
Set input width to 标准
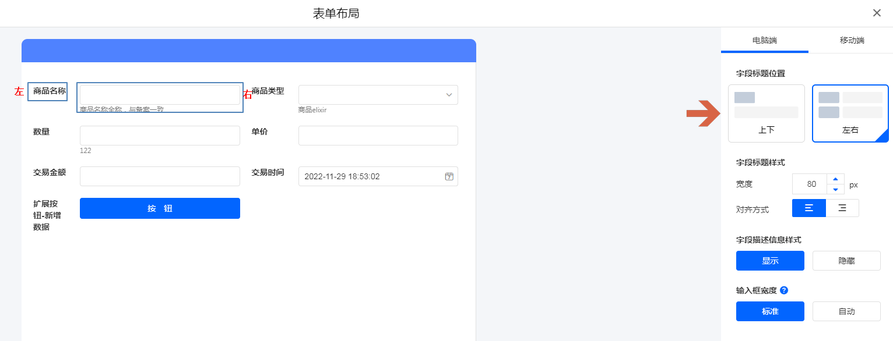click(770, 311)
